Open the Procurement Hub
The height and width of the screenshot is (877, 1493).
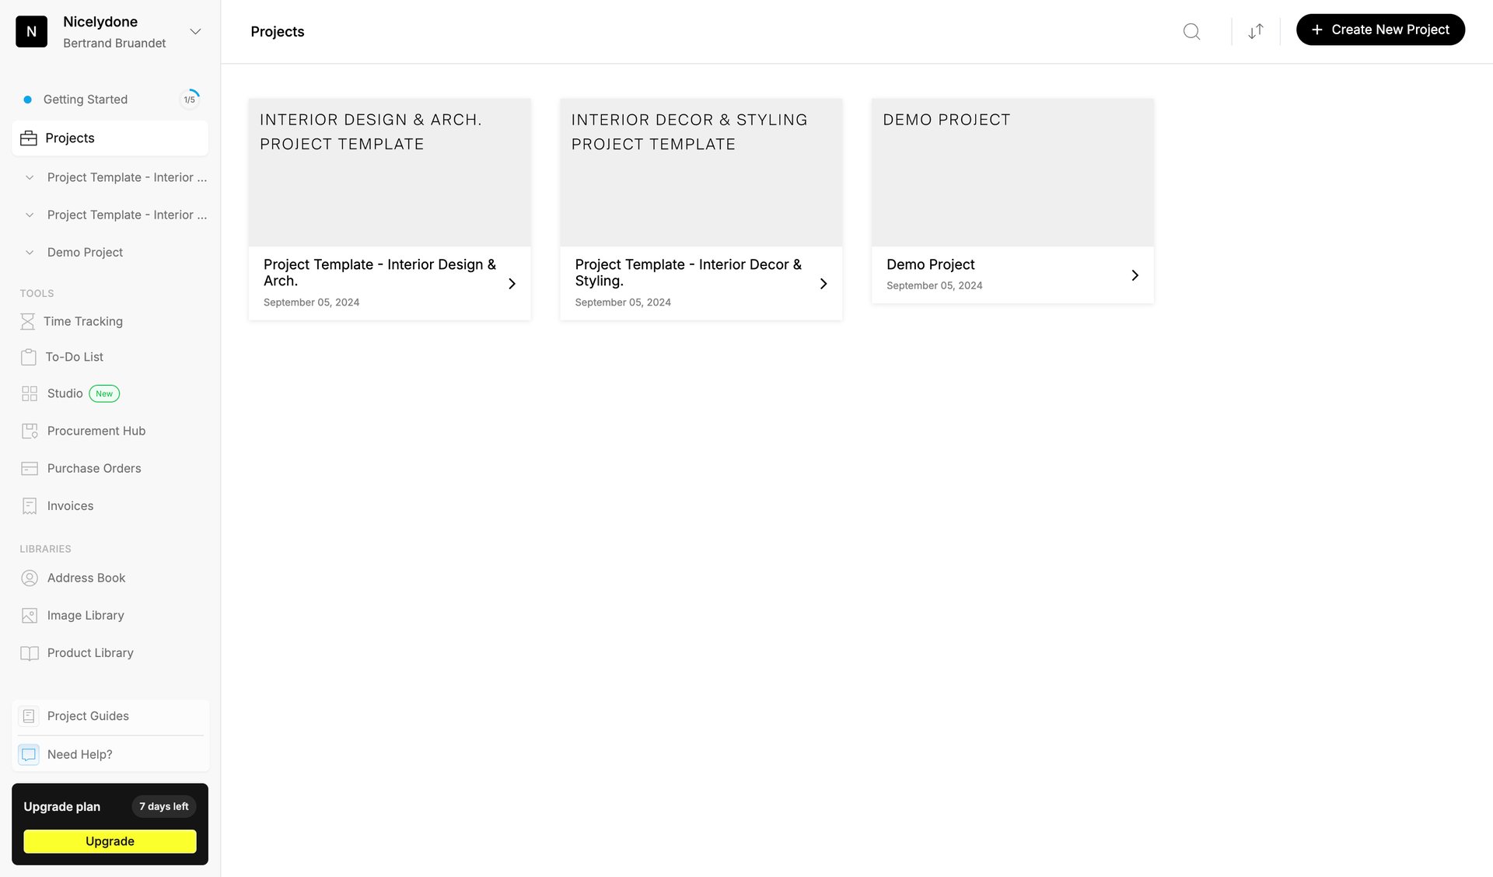95,431
